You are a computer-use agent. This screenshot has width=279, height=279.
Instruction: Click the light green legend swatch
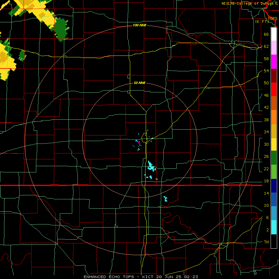click(x=274, y=172)
